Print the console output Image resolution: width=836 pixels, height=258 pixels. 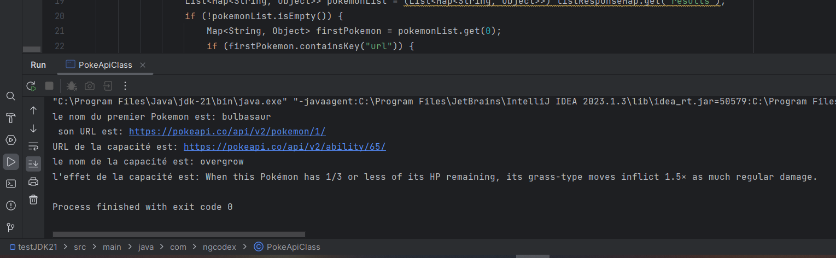tap(33, 181)
